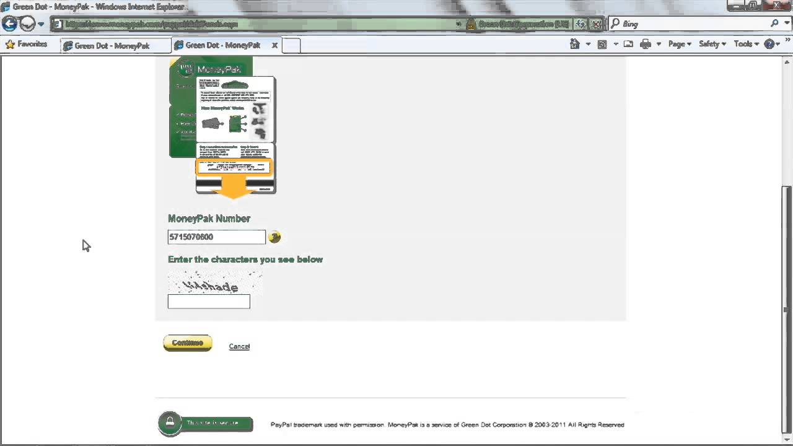Minimize the Internet Explorer window
The height and width of the screenshot is (446, 793).
coord(736,6)
